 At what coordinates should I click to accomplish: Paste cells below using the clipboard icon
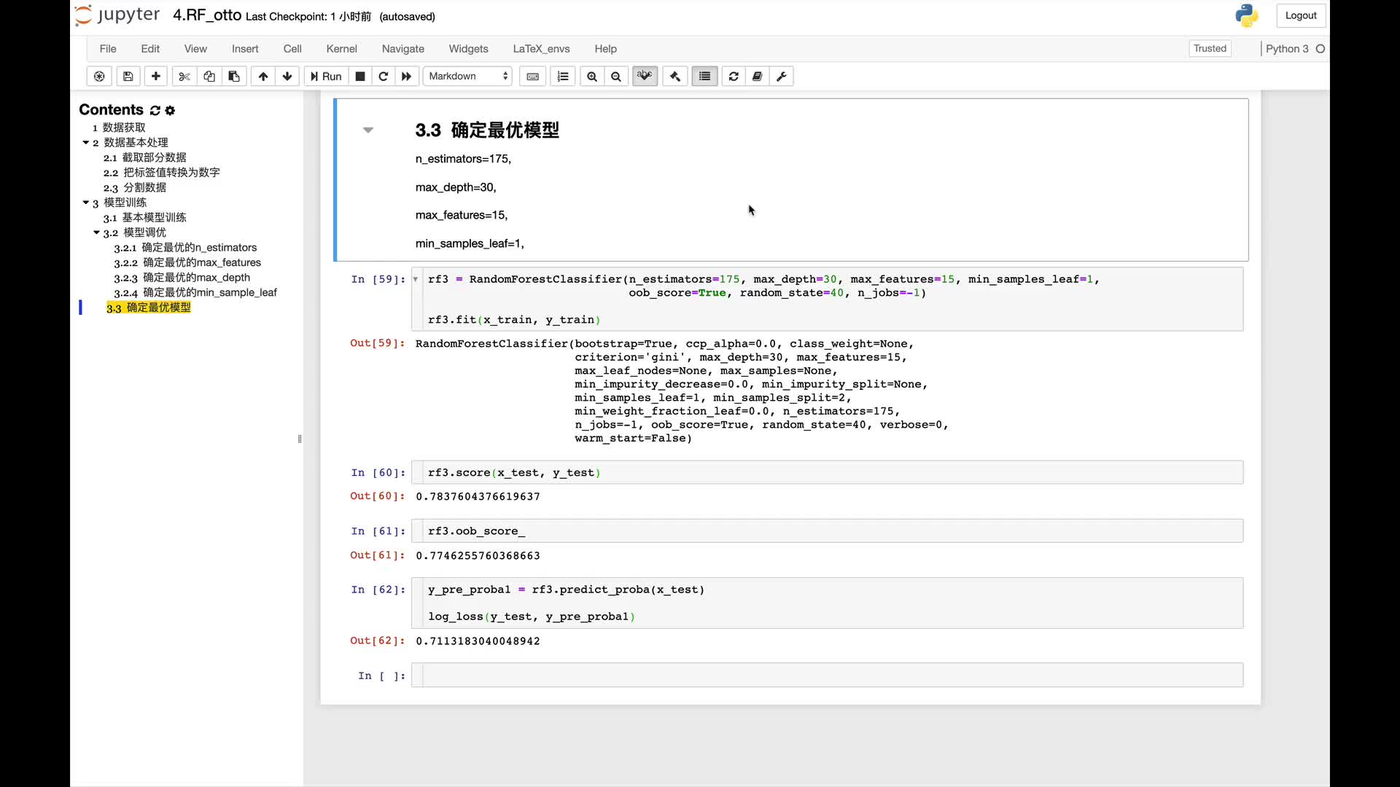234,77
